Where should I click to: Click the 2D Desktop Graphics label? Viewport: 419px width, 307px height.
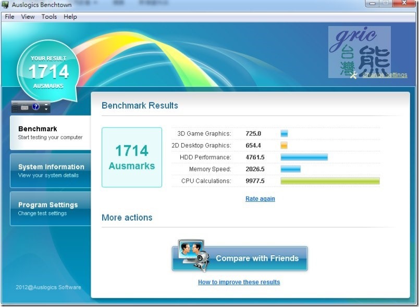(201, 145)
